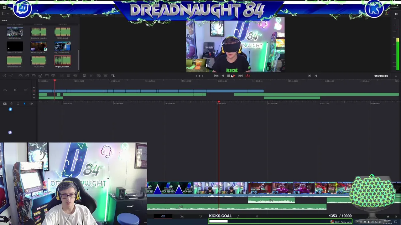Screen dimensions: 401x225
Task: Select the V1 track label
Action: pyautogui.click(x=34, y=91)
